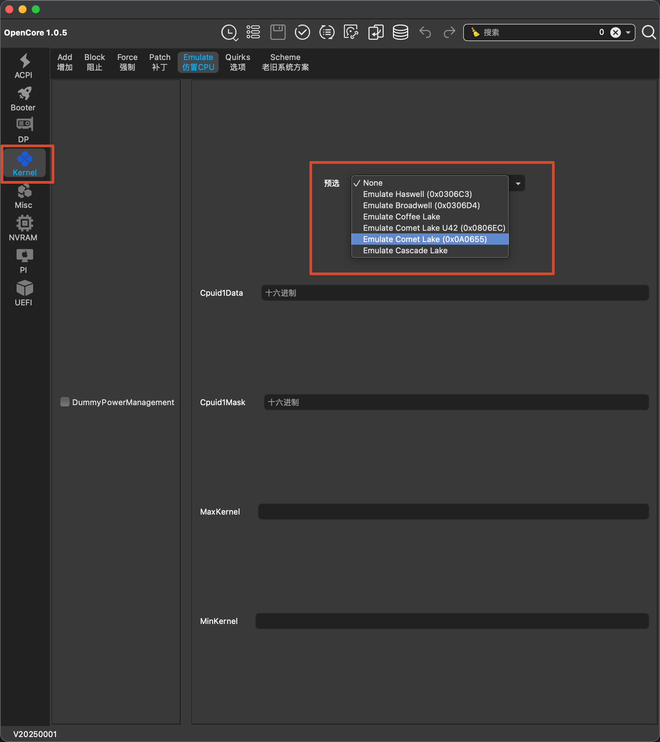Switch to the Block 阻止 tab
Image resolution: width=660 pixels, height=742 pixels.
(x=95, y=62)
